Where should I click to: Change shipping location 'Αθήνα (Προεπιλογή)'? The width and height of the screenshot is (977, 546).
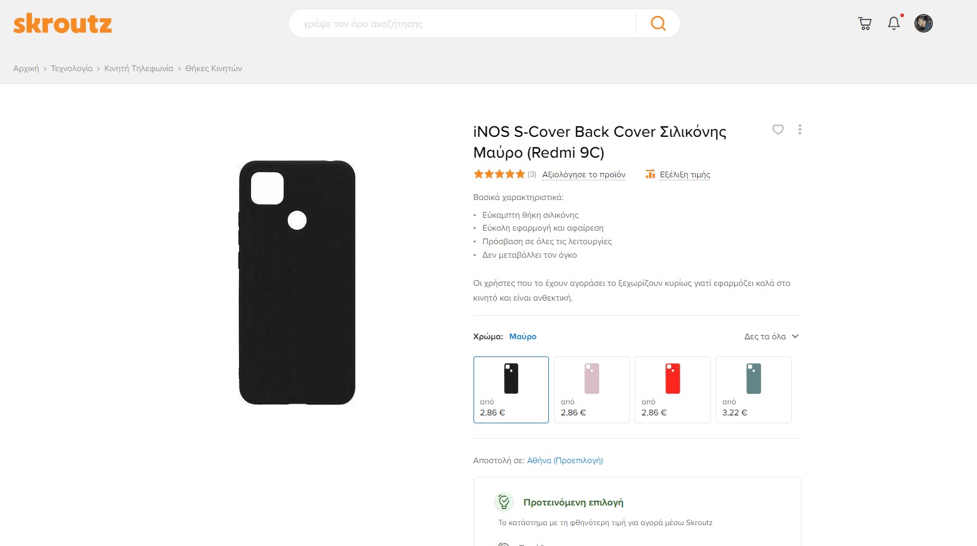(x=565, y=460)
